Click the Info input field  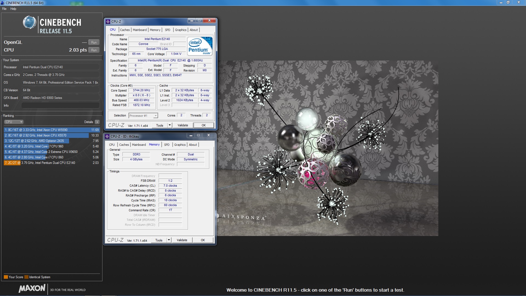pos(61,106)
